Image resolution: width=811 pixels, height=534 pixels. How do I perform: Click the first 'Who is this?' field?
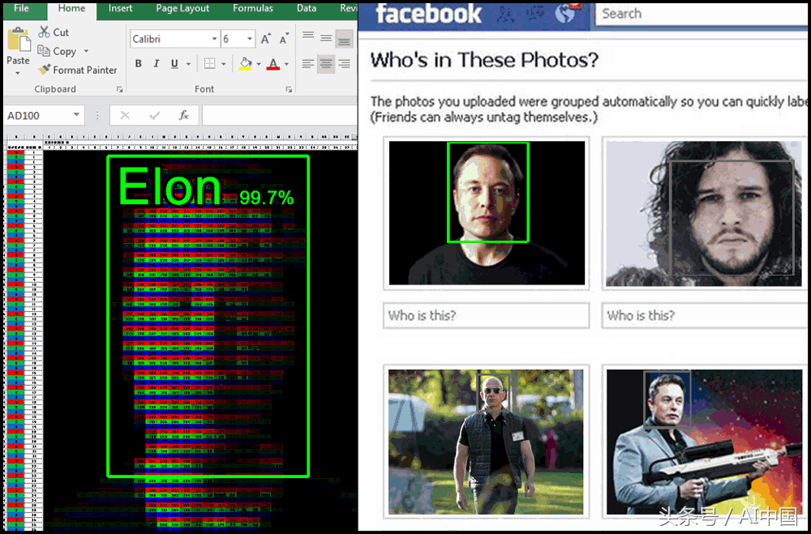486,315
